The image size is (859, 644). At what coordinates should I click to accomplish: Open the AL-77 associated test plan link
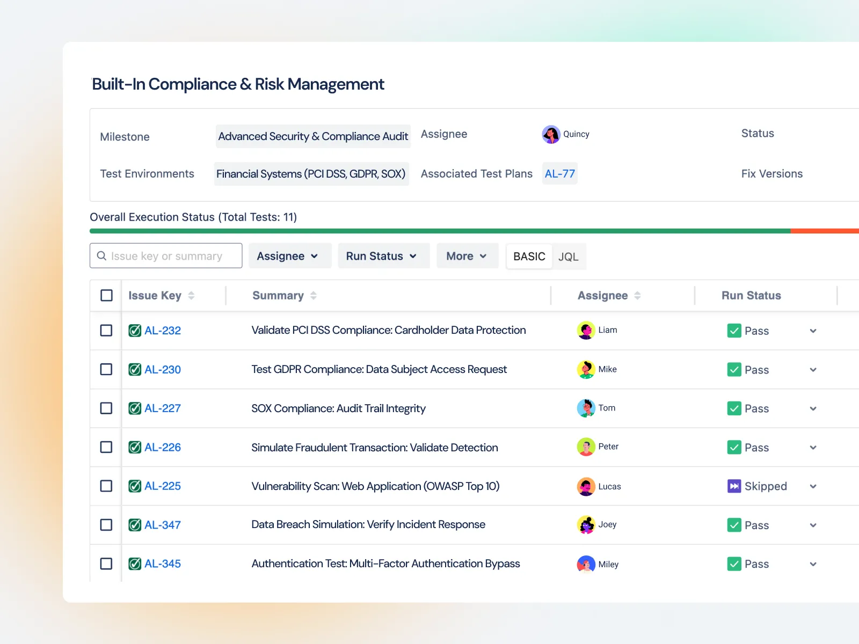(x=559, y=174)
